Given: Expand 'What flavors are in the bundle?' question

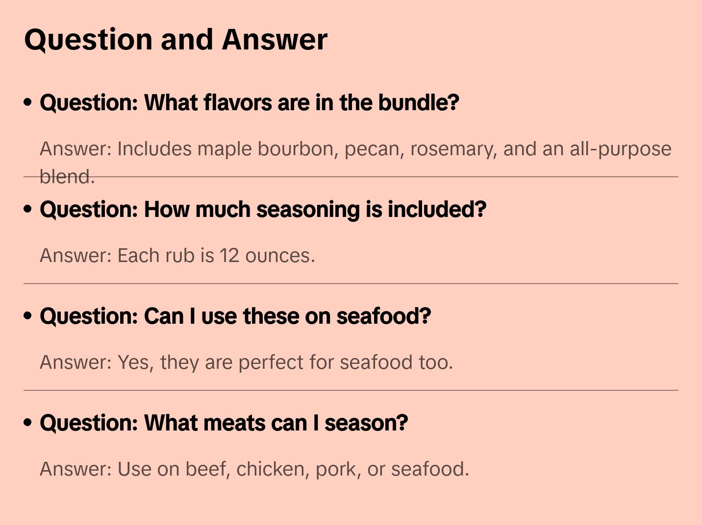Looking at the screenshot, I should click(x=249, y=103).
